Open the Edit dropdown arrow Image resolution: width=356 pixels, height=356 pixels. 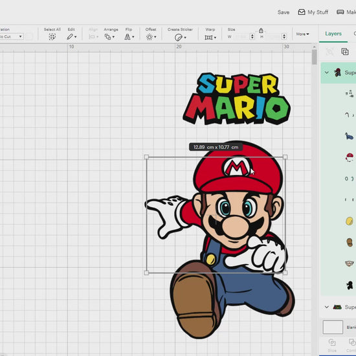(x=76, y=37)
